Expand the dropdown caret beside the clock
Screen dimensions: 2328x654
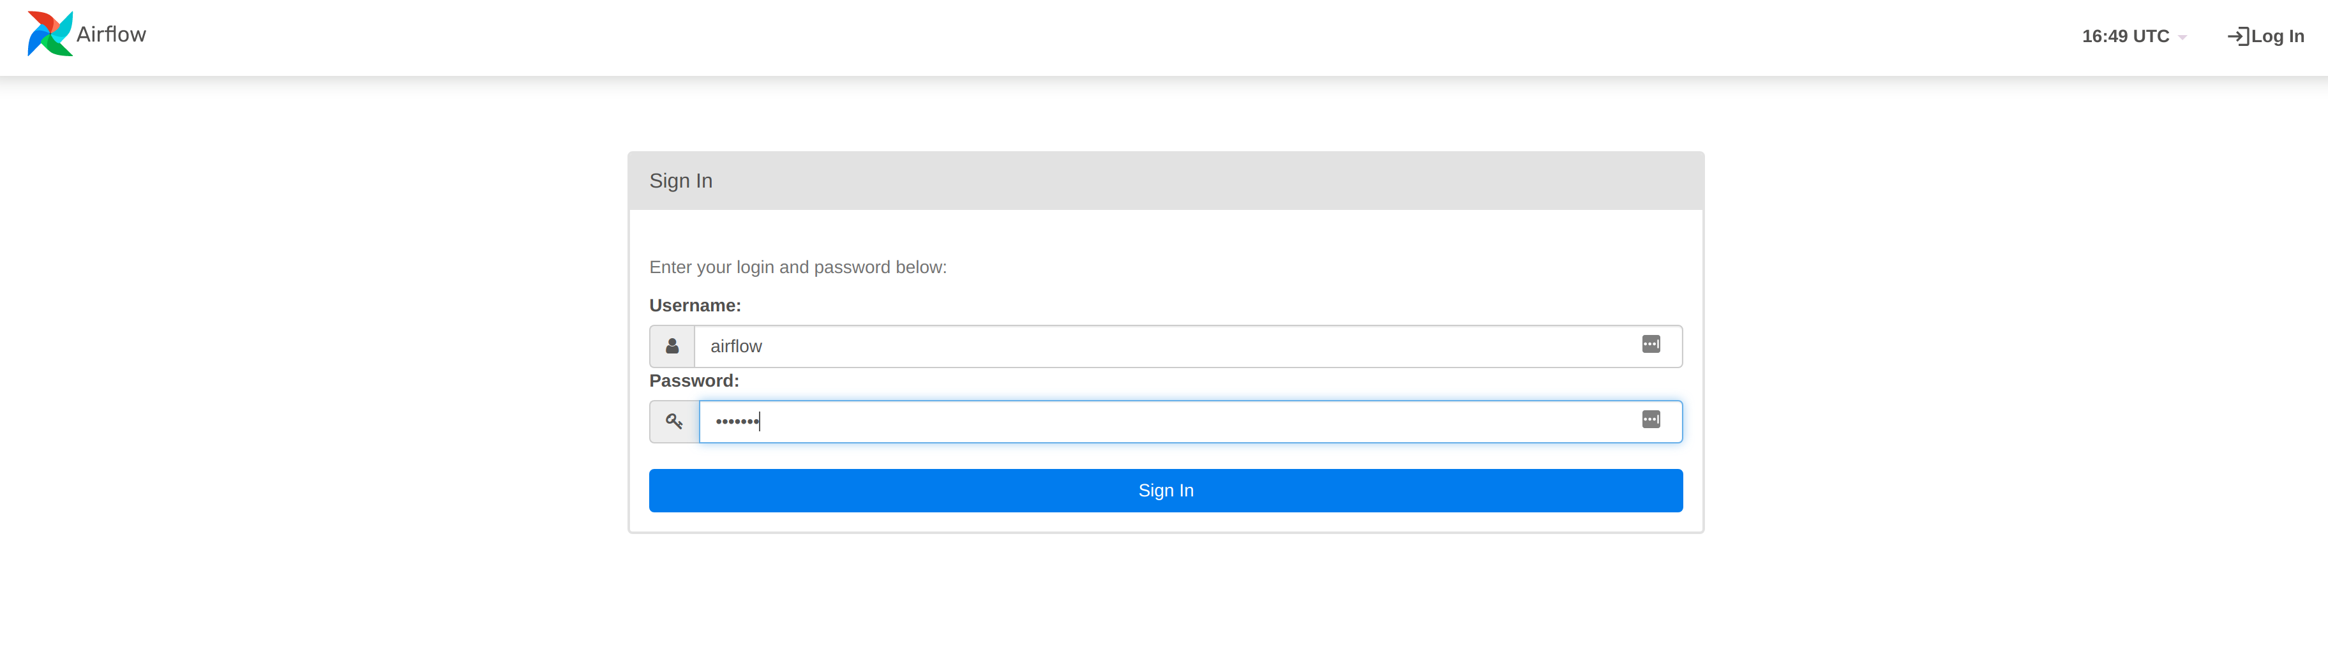pyautogui.click(x=2184, y=38)
